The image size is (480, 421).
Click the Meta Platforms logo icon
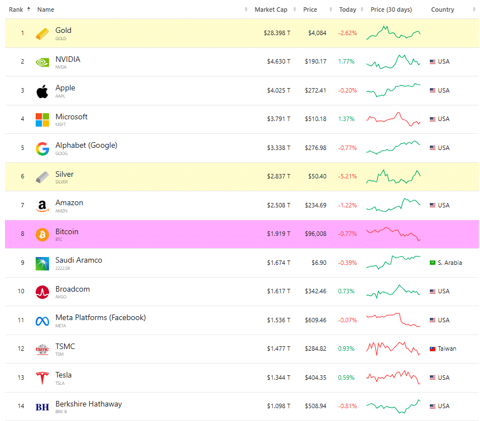[x=42, y=321]
